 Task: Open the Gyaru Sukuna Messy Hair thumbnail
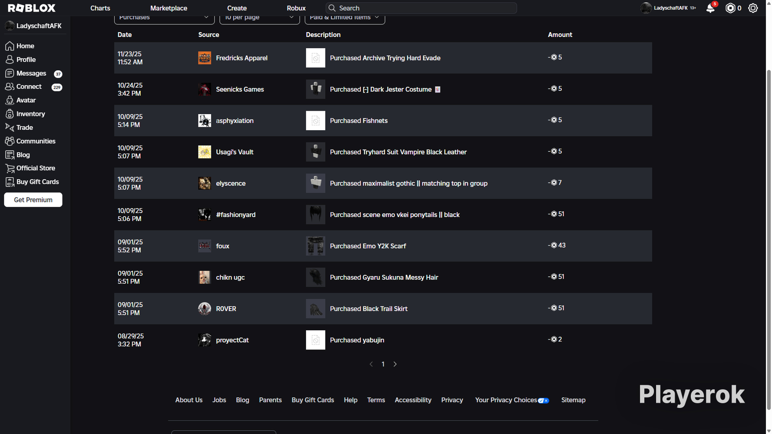coord(316,277)
